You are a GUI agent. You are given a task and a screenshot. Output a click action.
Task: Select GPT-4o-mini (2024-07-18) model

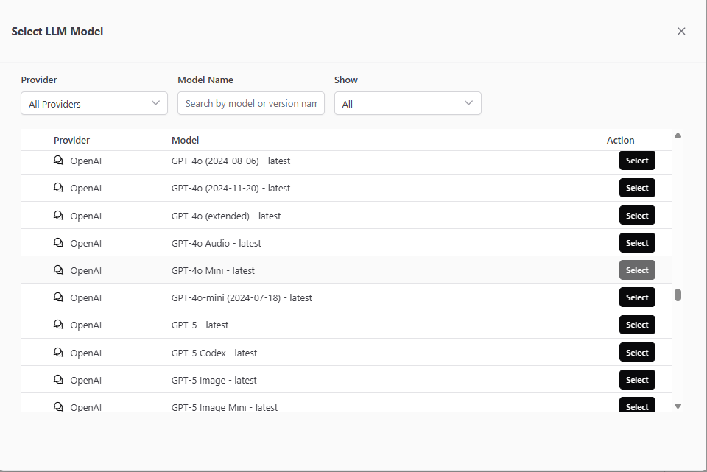637,297
